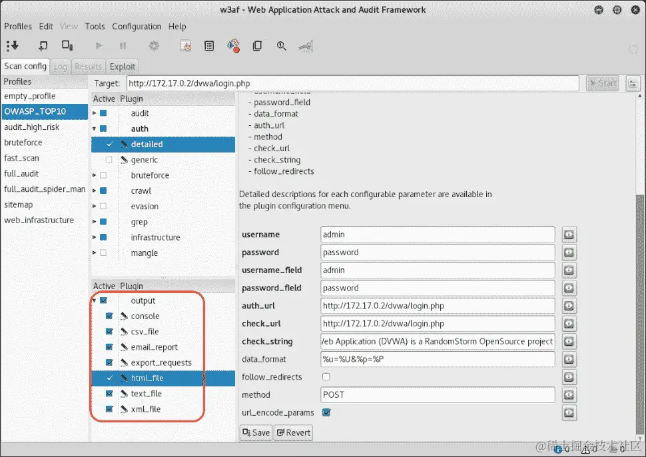646x457 pixels.
Task: Click the start scan play icon
Action: click(99, 45)
